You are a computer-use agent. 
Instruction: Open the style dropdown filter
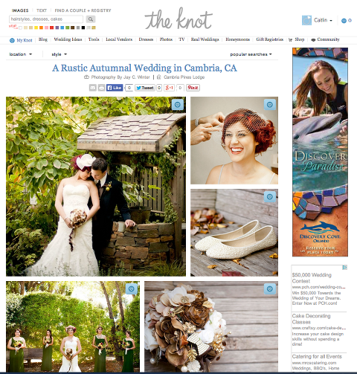59,54
